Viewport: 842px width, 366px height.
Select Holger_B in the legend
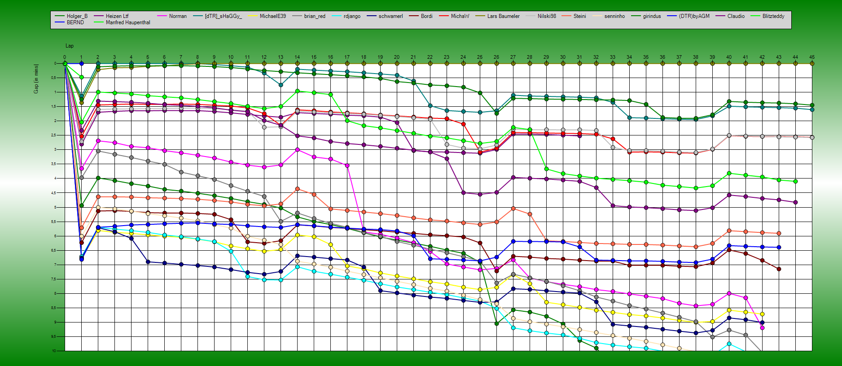[77, 16]
